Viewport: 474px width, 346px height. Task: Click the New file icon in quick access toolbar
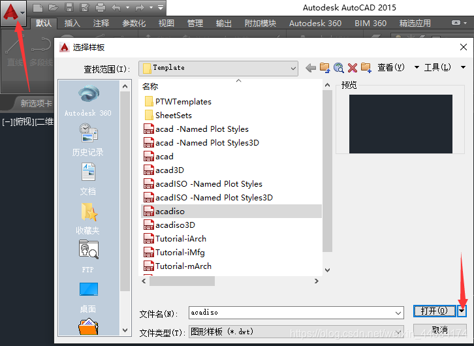click(x=37, y=8)
